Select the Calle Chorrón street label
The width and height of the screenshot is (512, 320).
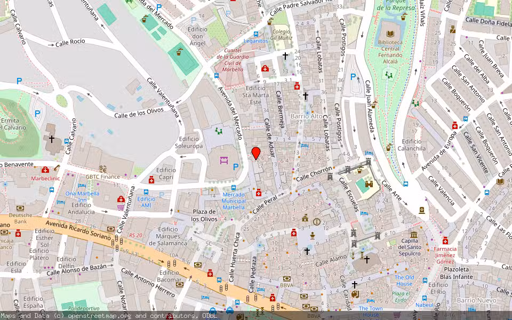(x=314, y=173)
